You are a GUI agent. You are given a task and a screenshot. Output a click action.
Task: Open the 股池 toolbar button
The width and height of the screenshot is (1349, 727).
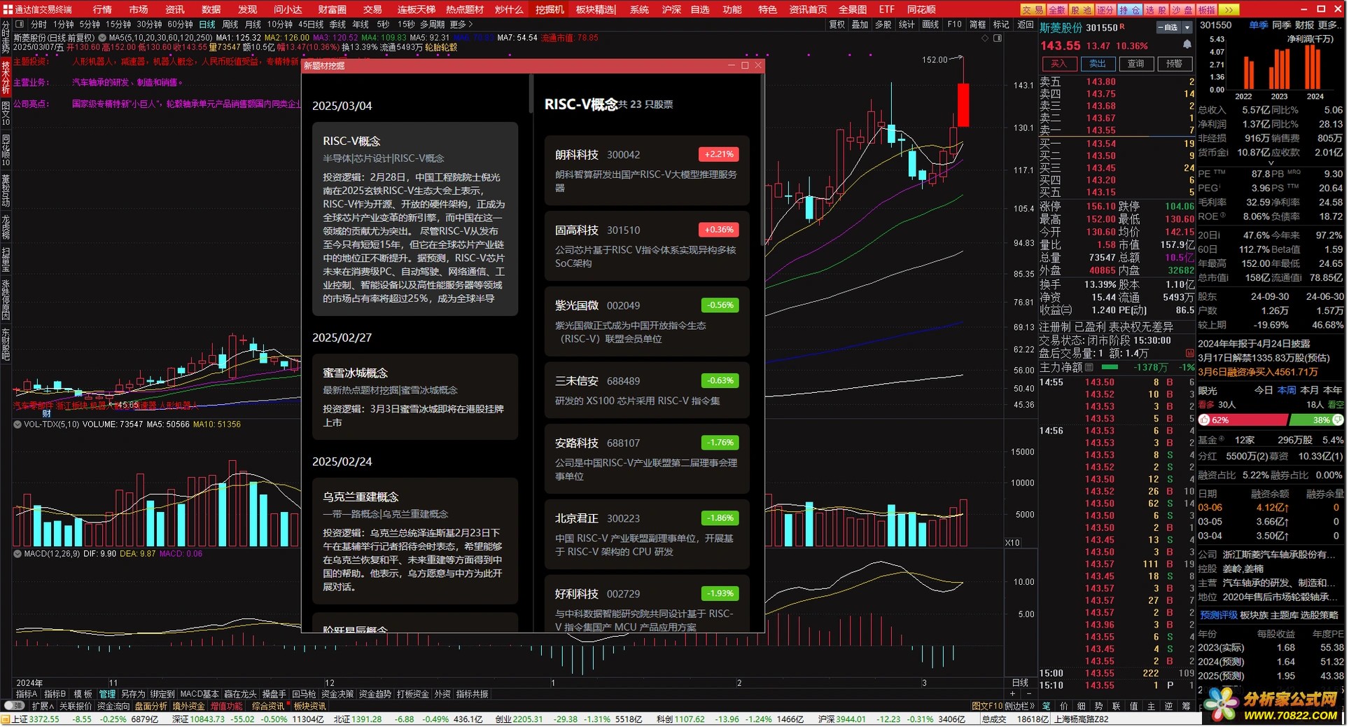click(x=1082, y=10)
